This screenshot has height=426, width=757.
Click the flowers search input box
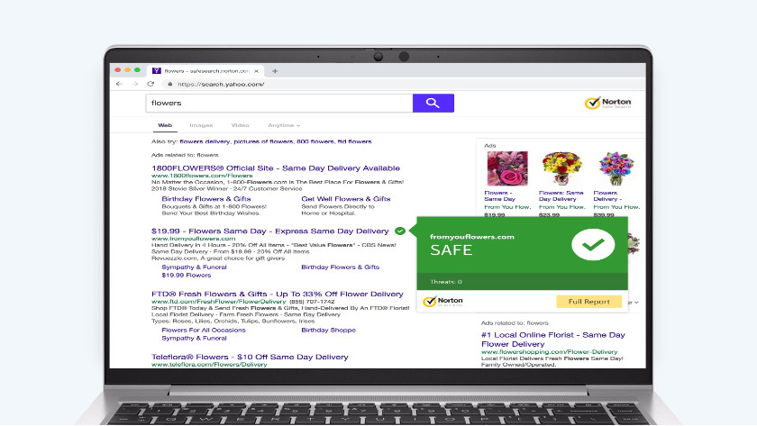(279, 103)
